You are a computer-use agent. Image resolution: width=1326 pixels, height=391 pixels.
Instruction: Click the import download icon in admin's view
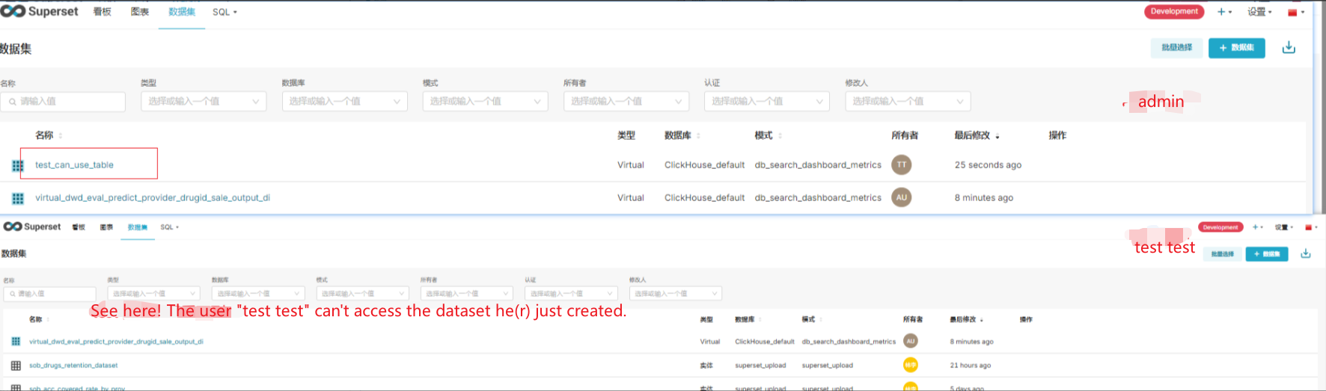1289,48
